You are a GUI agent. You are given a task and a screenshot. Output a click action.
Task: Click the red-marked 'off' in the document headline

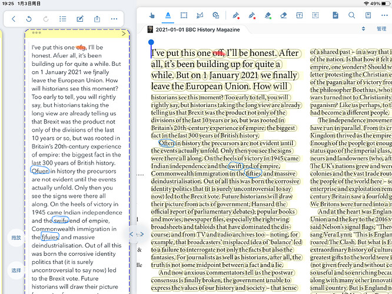coord(218,53)
